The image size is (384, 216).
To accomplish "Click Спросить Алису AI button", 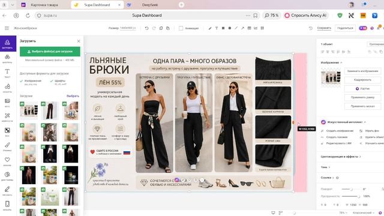I will tap(305, 16).
